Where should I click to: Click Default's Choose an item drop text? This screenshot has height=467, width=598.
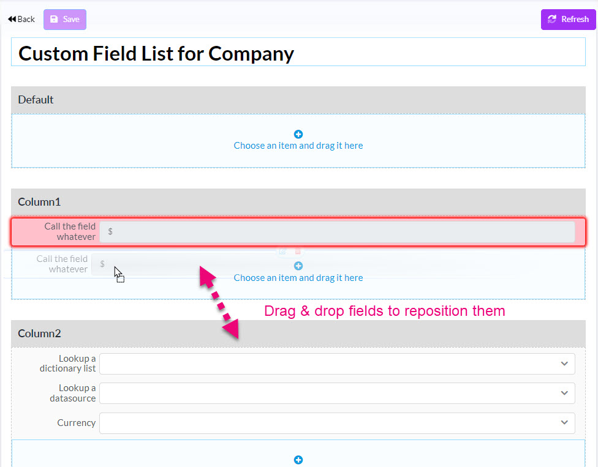(x=298, y=146)
